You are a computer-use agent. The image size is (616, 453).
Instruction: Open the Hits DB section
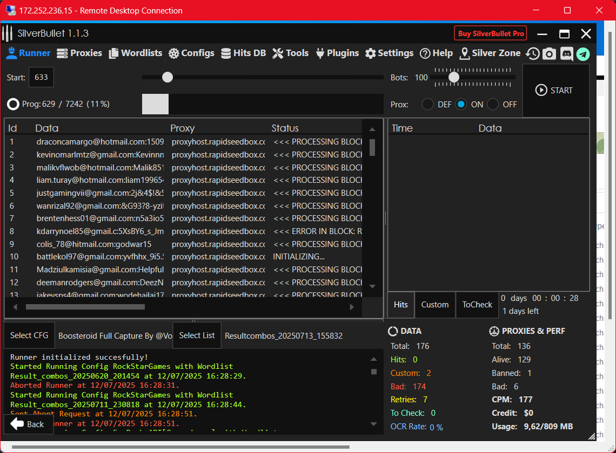point(243,53)
